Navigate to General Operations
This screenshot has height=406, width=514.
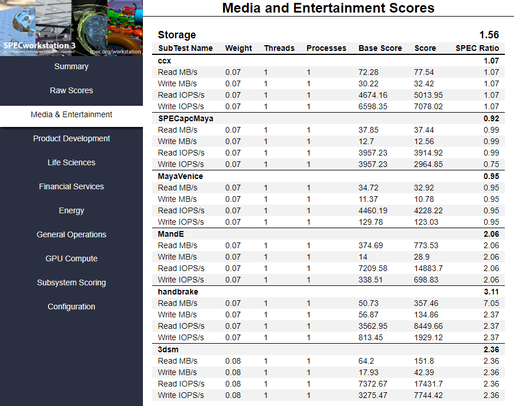tap(71, 234)
